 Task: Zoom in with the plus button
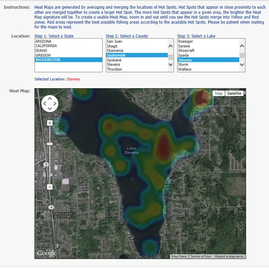click(50, 123)
